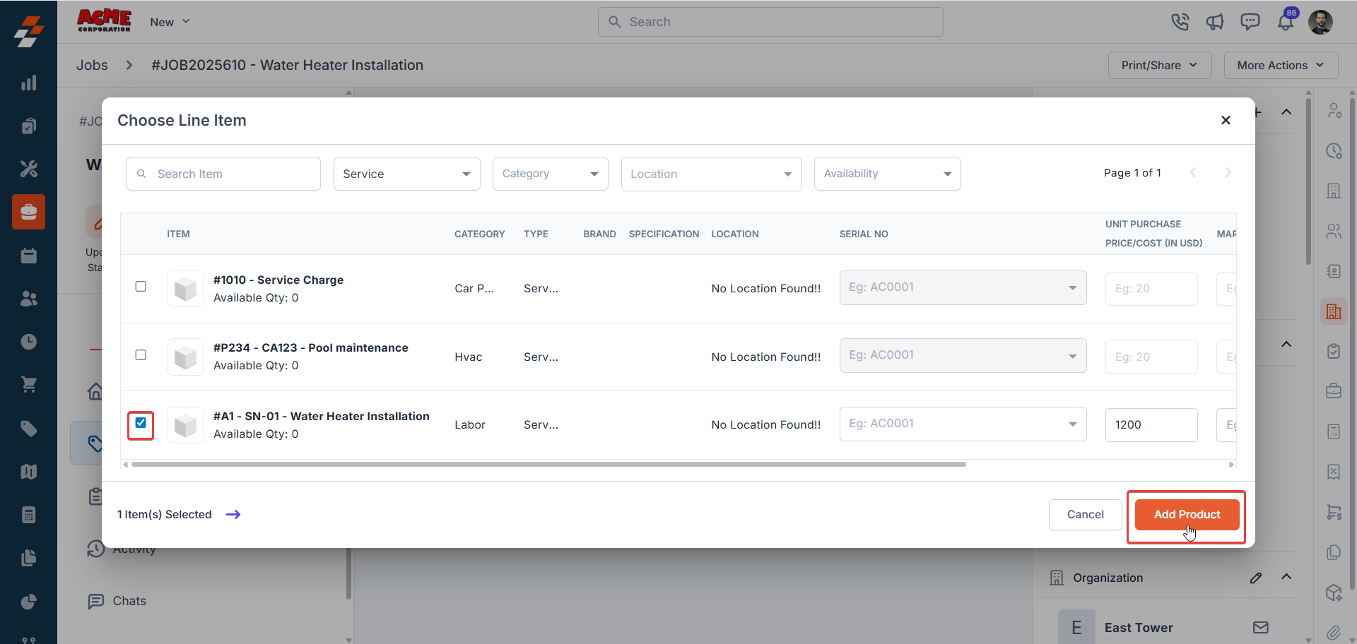Click the table horizontal scrollbar
This screenshot has width=1357, height=644.
pos(548,465)
